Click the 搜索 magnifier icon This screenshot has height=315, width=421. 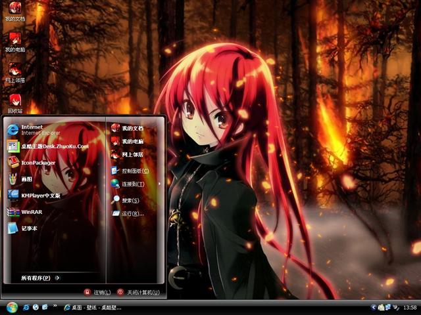coord(116,199)
